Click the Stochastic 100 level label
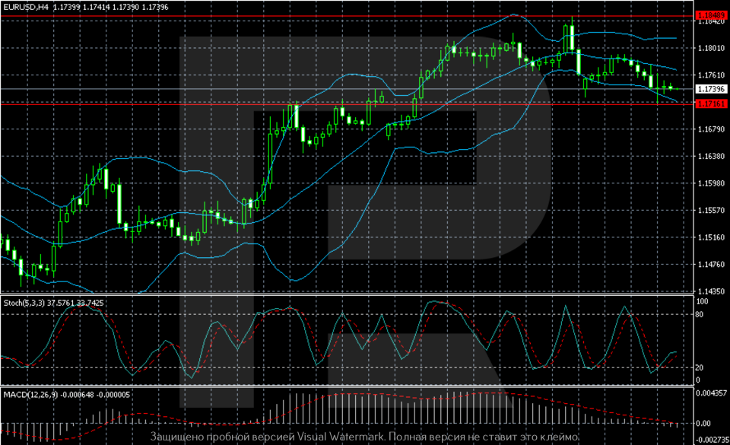 pos(703,301)
